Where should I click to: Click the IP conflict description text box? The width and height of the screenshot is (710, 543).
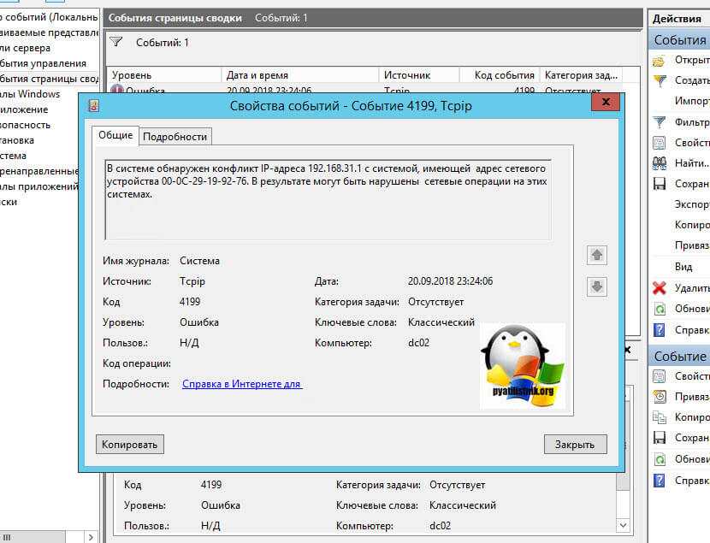pos(328,198)
